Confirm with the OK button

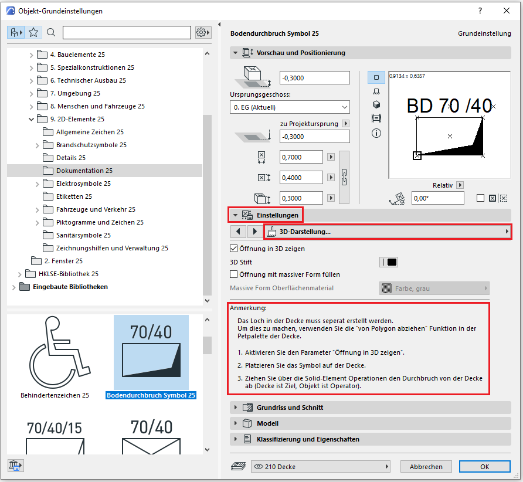click(484, 467)
